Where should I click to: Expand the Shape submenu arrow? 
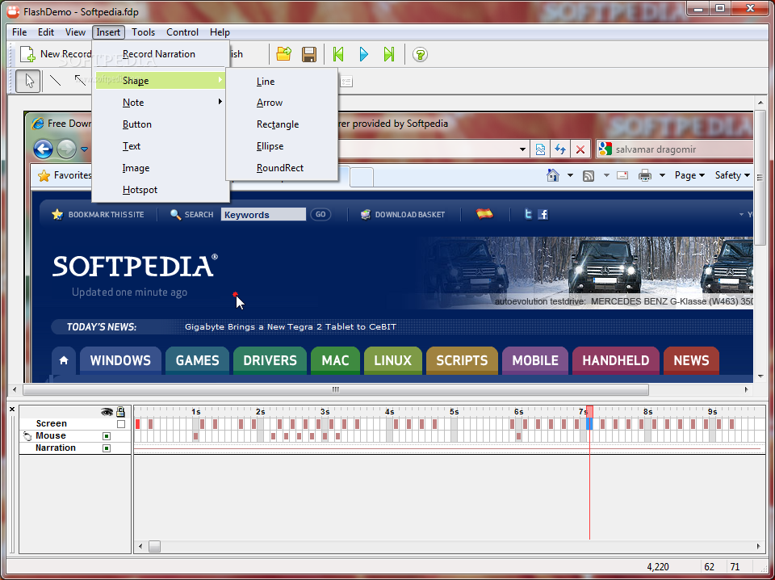[220, 80]
